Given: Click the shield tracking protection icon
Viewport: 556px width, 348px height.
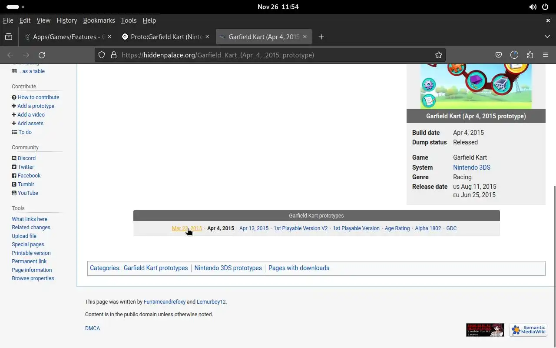Looking at the screenshot, I should click(102, 55).
